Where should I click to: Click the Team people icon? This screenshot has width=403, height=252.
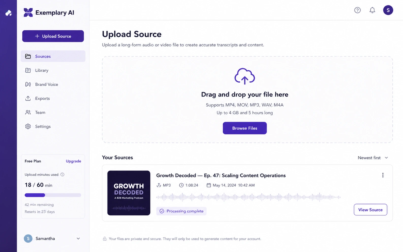click(x=28, y=112)
